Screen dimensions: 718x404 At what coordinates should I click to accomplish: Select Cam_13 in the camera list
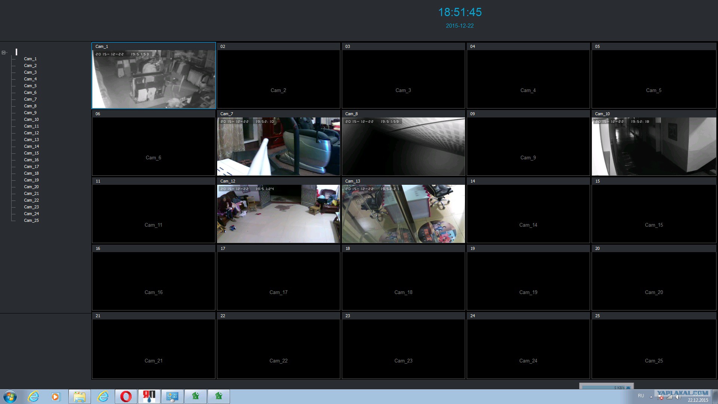(x=31, y=140)
